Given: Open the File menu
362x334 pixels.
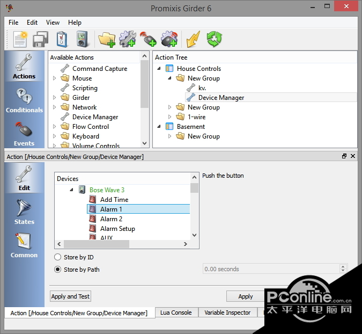Looking at the screenshot, I should [13, 23].
